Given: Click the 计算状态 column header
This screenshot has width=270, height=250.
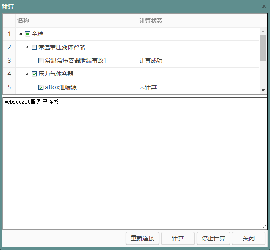Looking at the screenshot, I should (150, 20).
